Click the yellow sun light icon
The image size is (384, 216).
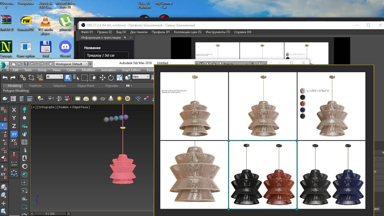(119, 98)
